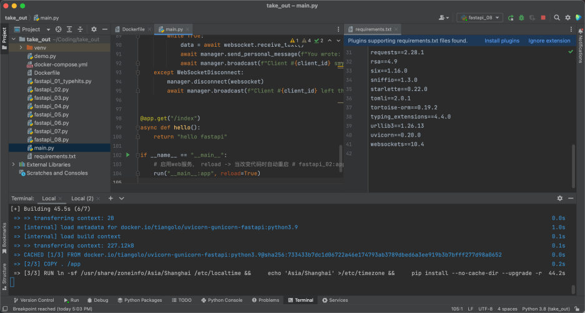
Task: Click the rerun fastapi_08 icon
Action: point(511,18)
